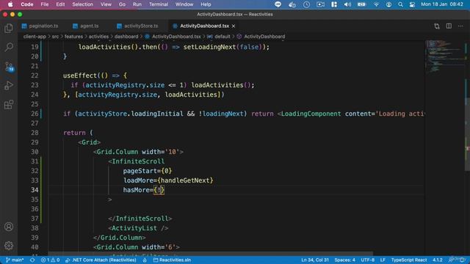
Task: Click dashboard in the breadcrumb
Action: pyautogui.click(x=126, y=37)
